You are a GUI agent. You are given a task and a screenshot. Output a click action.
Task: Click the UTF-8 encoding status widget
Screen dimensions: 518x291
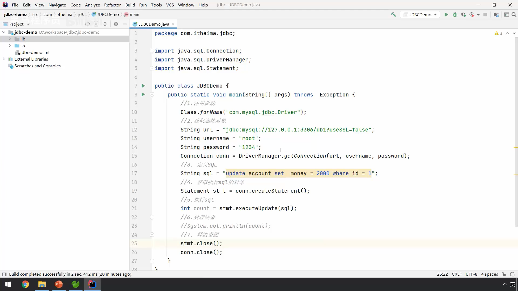click(471, 274)
